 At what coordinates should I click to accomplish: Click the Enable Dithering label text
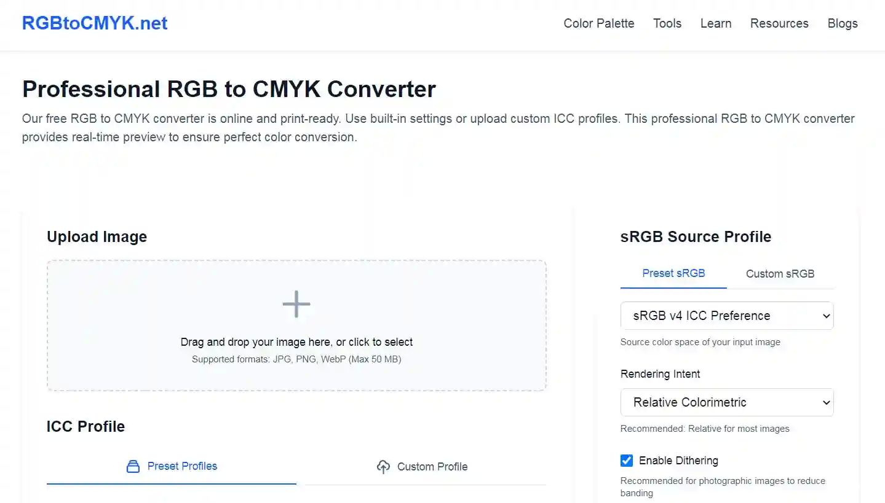point(678,461)
